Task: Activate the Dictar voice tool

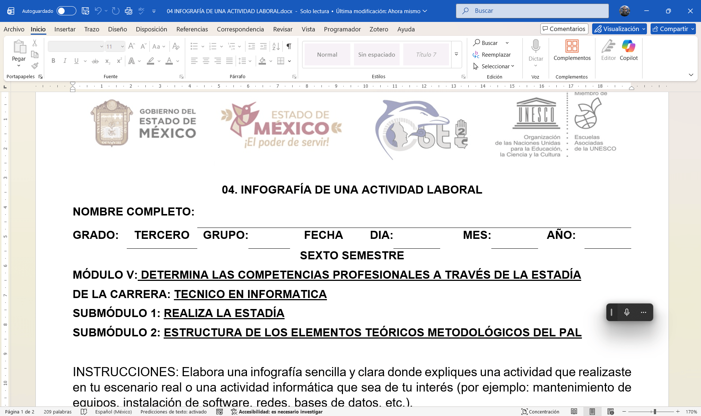Action: click(x=535, y=50)
